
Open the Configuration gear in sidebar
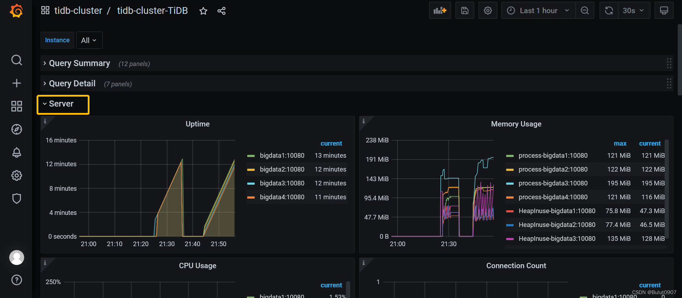(17, 175)
